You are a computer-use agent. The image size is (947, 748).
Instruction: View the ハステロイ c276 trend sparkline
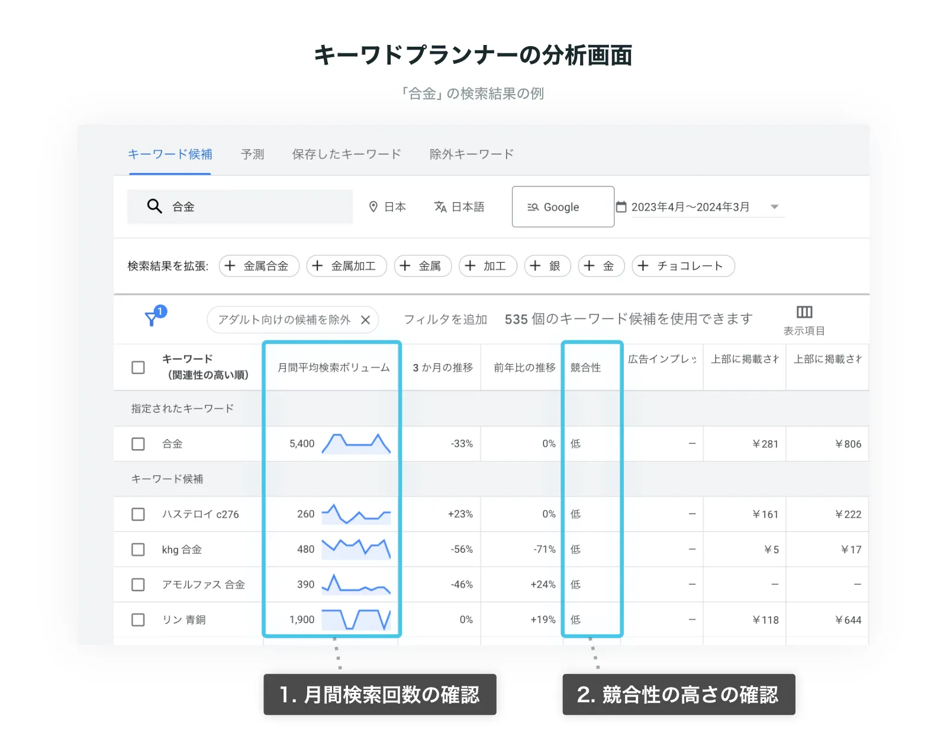click(x=356, y=514)
